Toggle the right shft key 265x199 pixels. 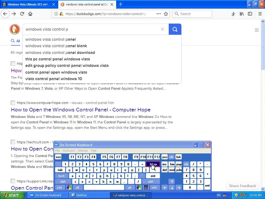tap(151, 182)
